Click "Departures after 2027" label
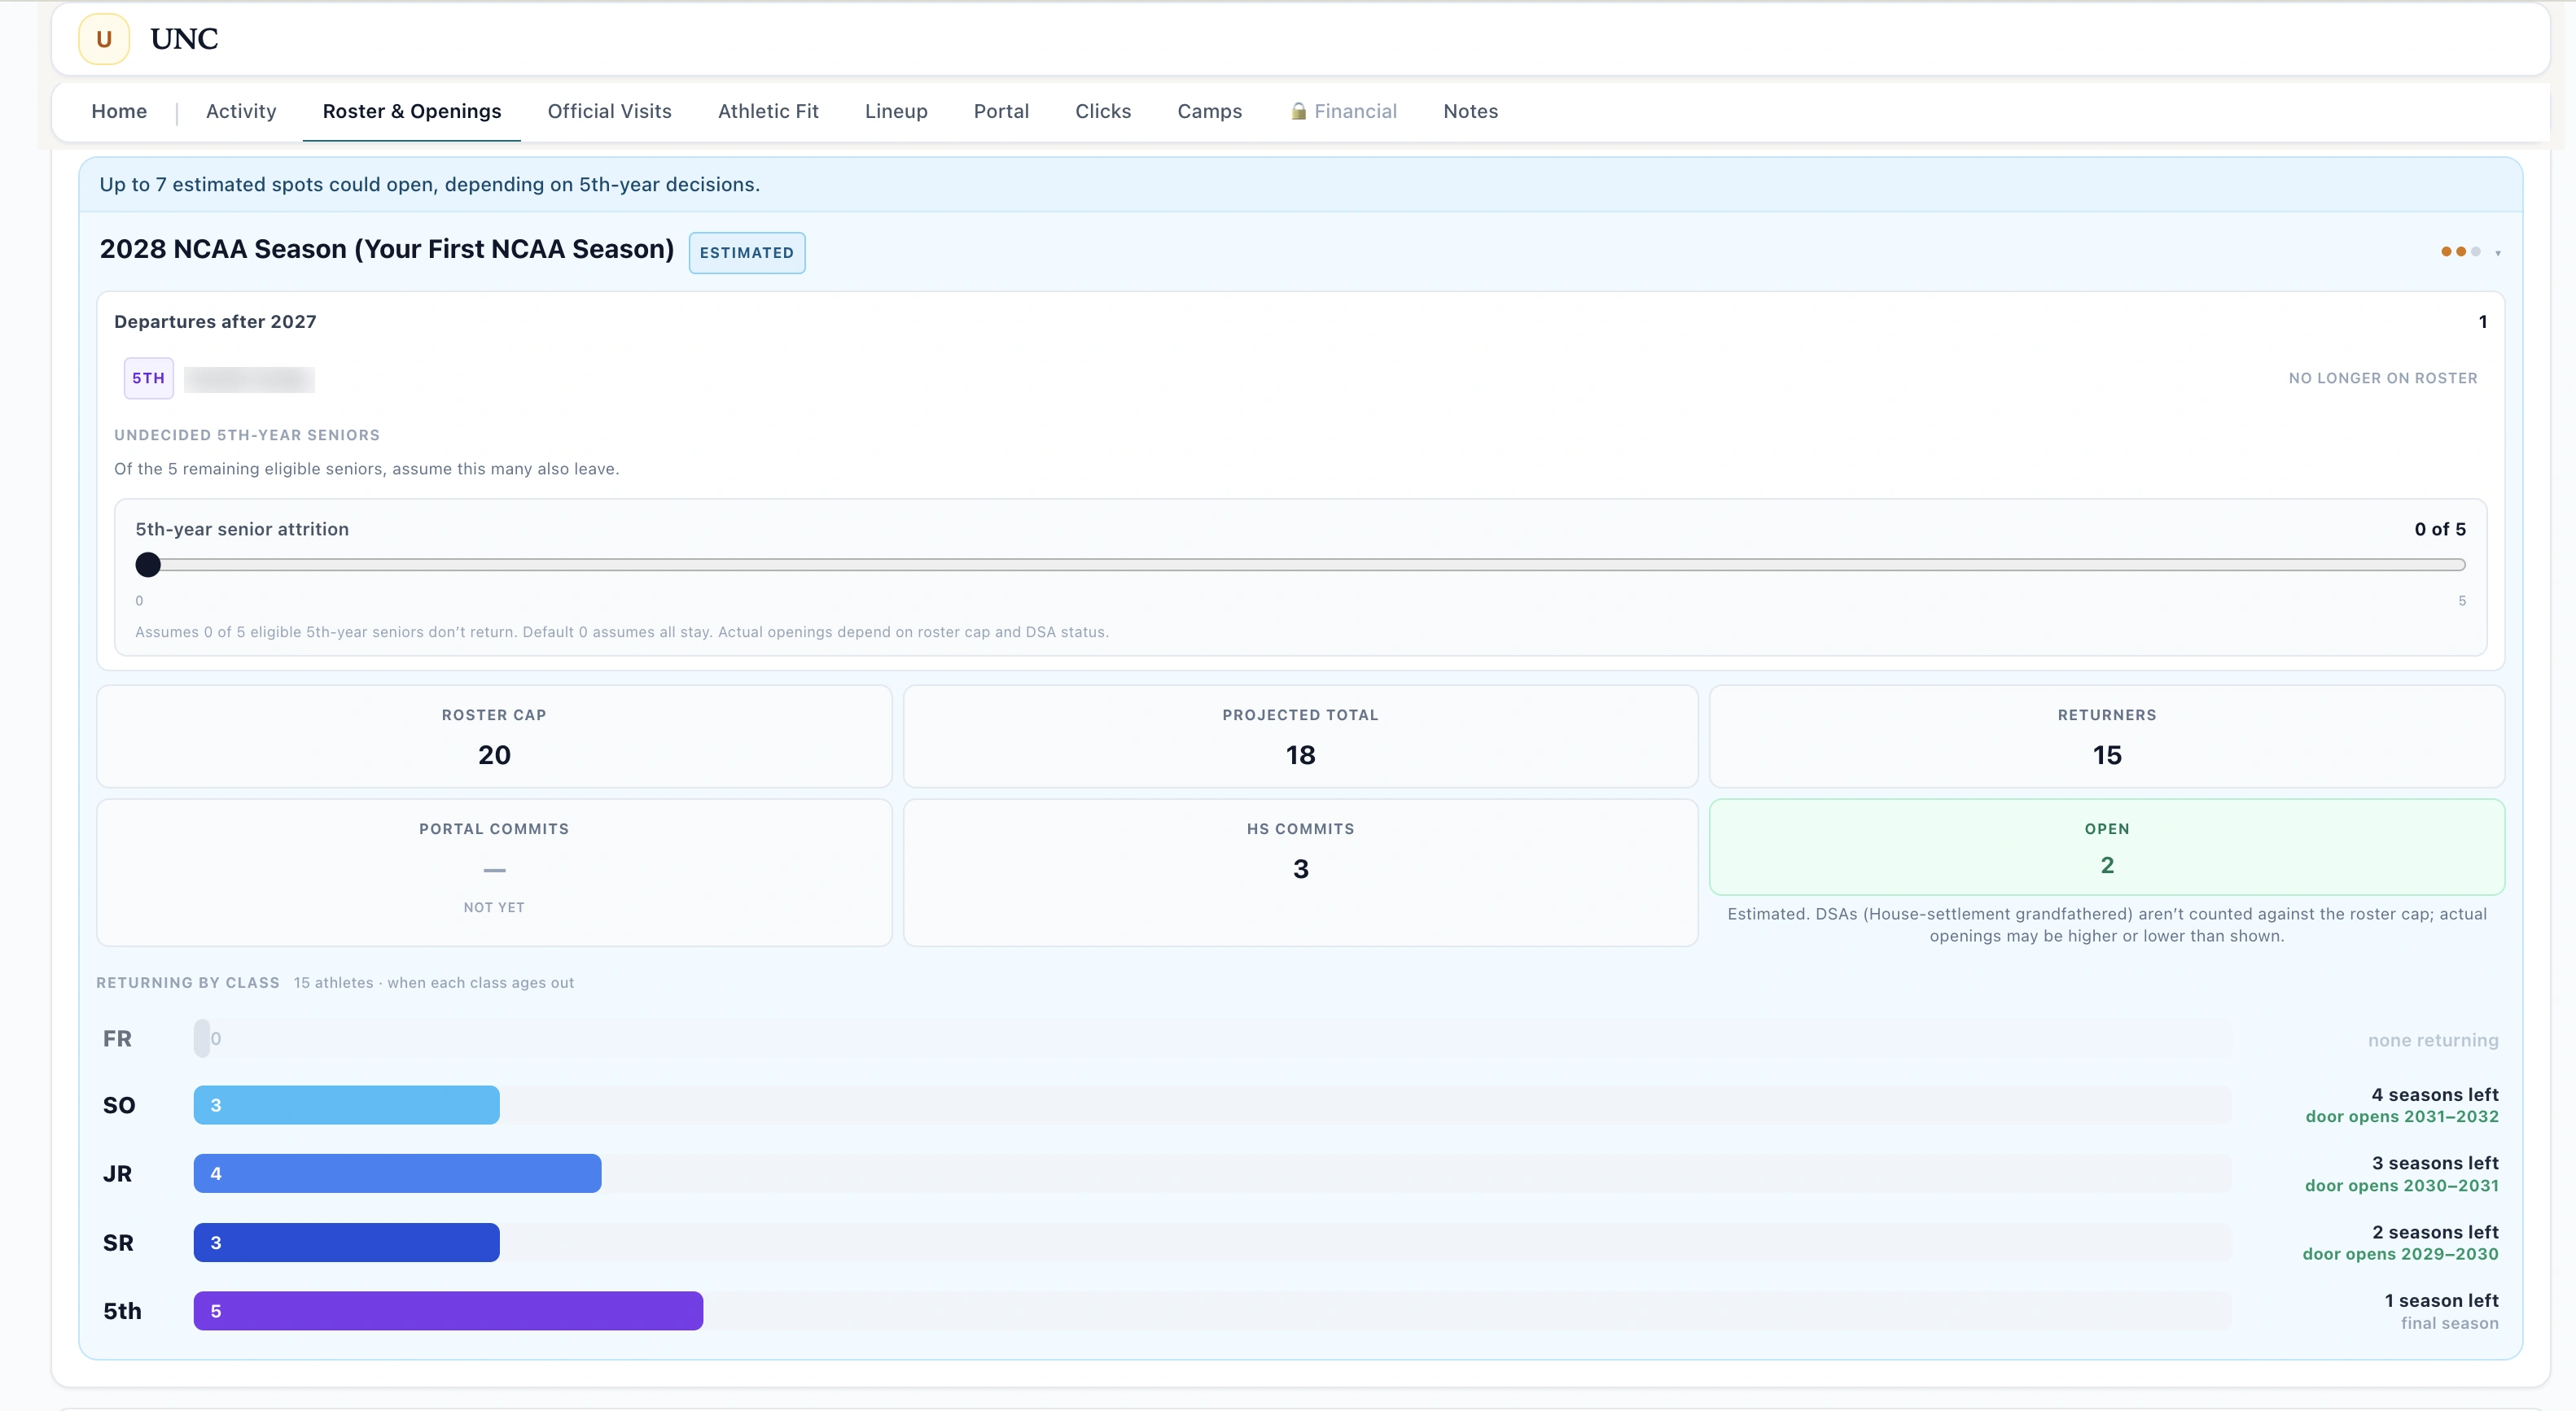 215,321
